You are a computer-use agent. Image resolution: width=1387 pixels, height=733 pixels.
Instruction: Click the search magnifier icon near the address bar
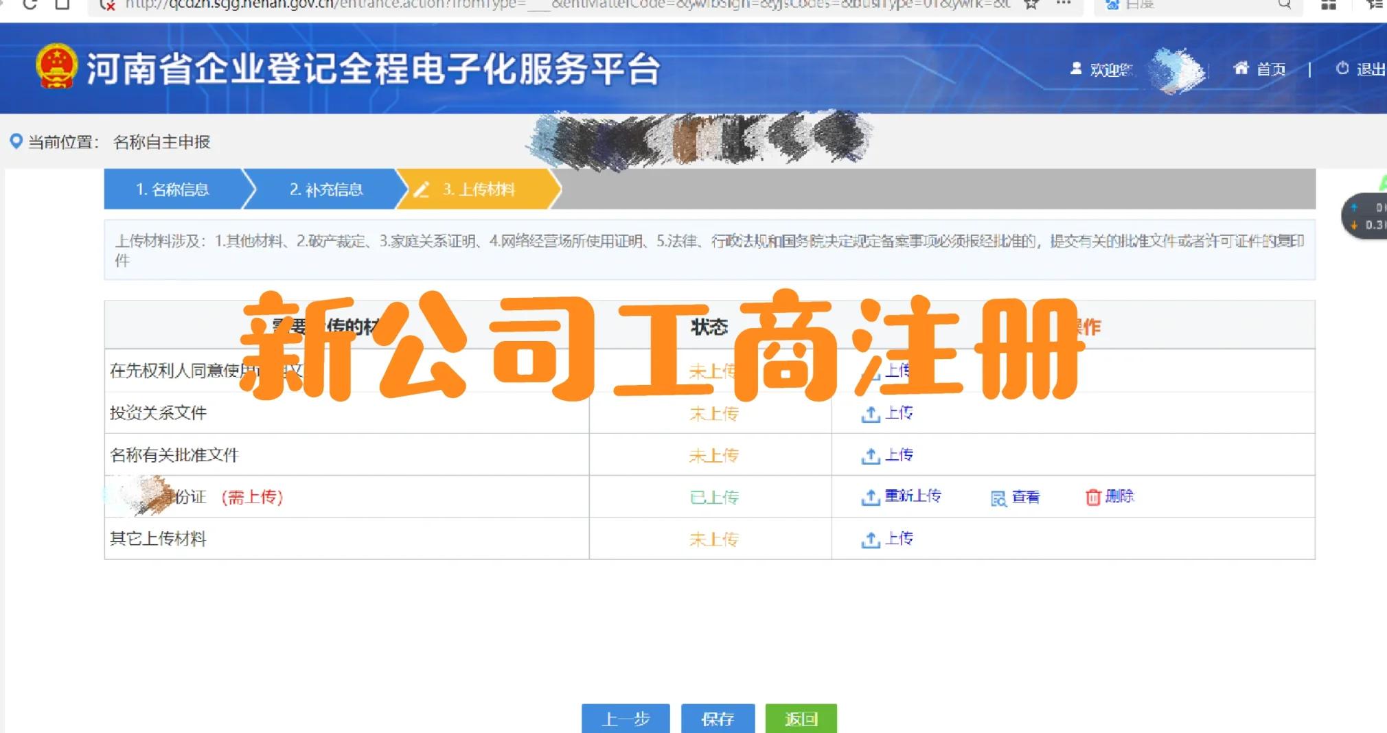[x=1284, y=5]
